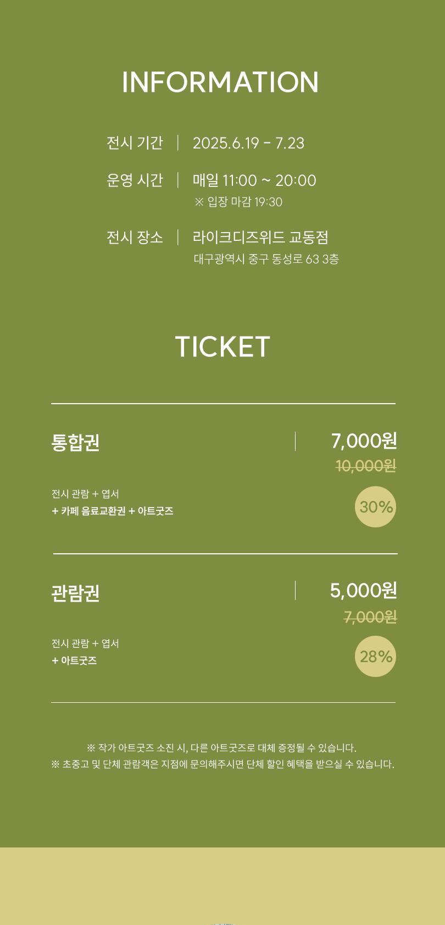Click the 5,000원 discounted price
Image resolution: width=445 pixels, height=925 pixels.
[x=363, y=591]
